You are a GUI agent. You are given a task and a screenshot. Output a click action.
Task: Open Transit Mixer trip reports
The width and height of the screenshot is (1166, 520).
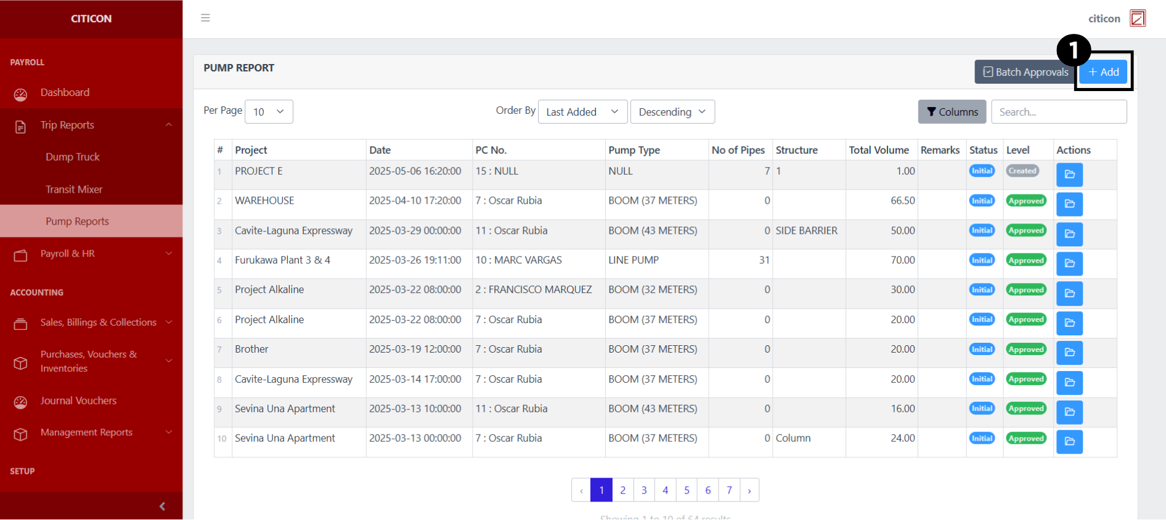coord(74,190)
